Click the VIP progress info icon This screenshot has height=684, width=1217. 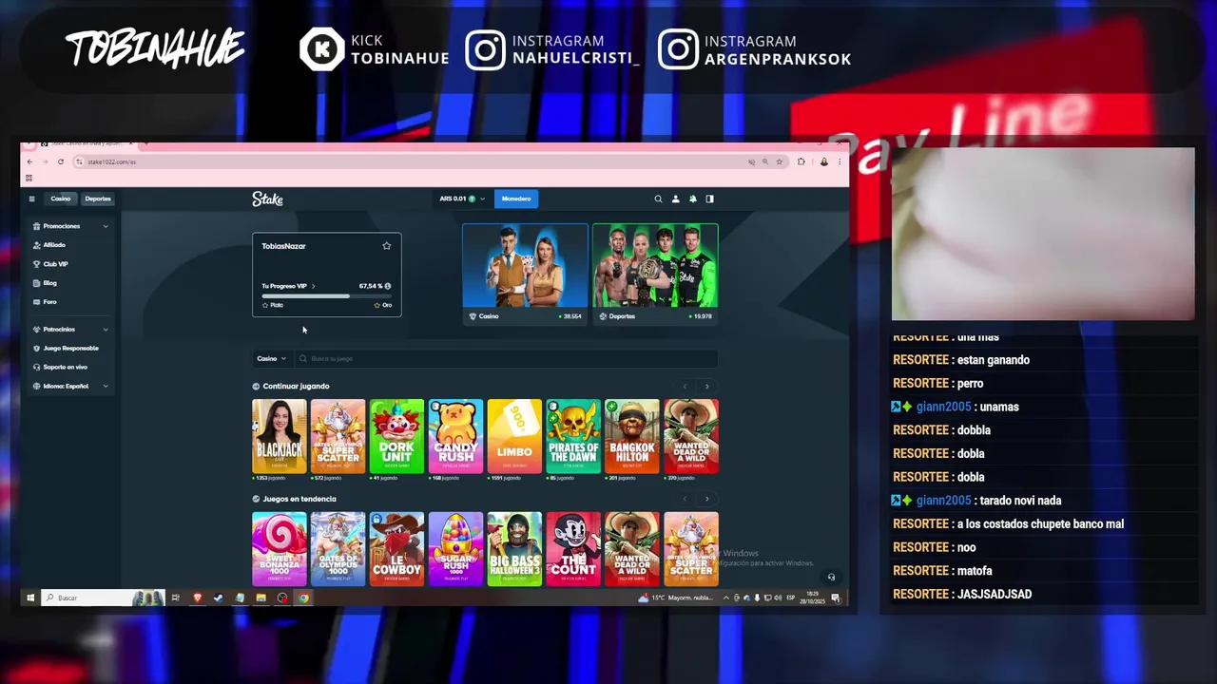pyautogui.click(x=387, y=286)
